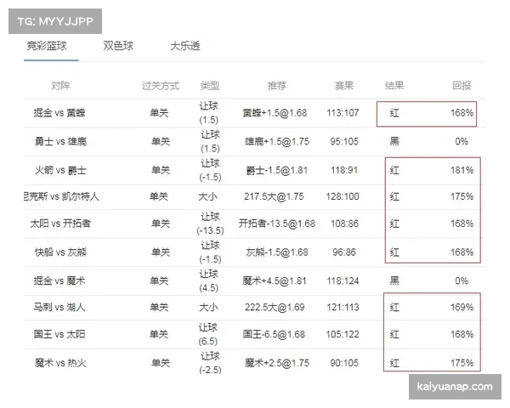
Task: Click 让球 (6.5) type cell
Action: 208,334
